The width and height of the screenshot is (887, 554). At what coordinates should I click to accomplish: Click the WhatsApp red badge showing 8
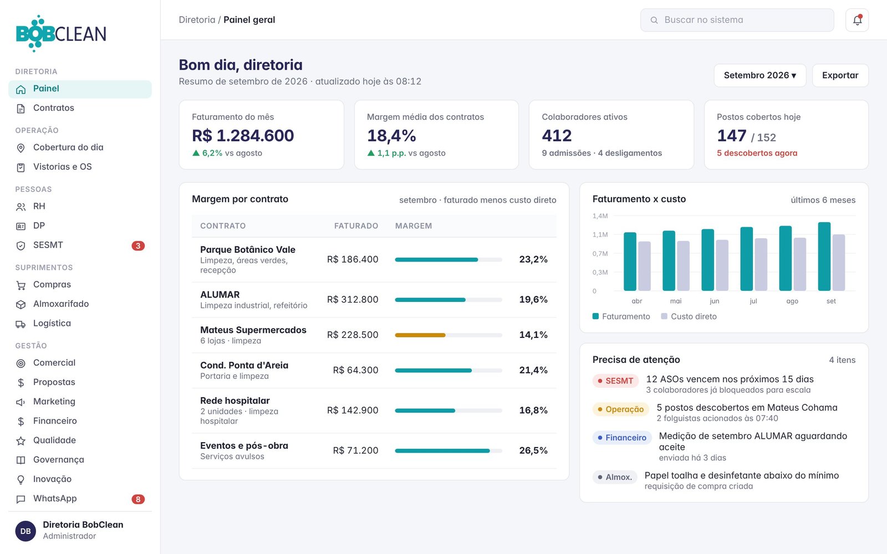tap(138, 499)
